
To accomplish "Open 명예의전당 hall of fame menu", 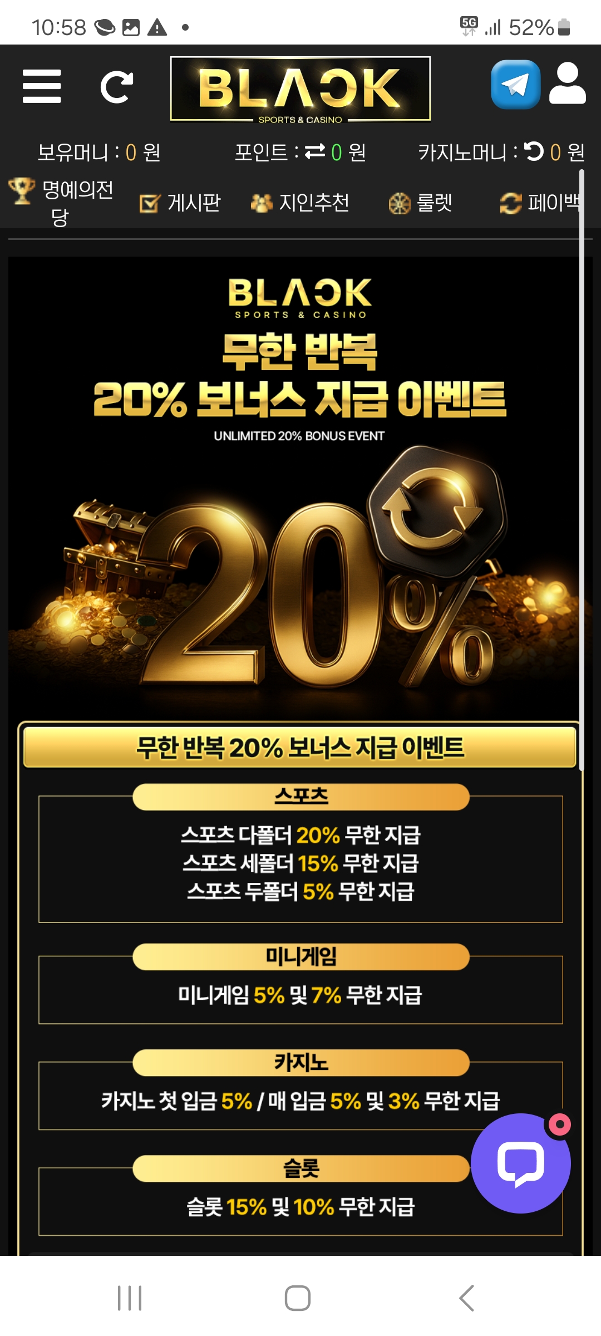I will (62, 203).
